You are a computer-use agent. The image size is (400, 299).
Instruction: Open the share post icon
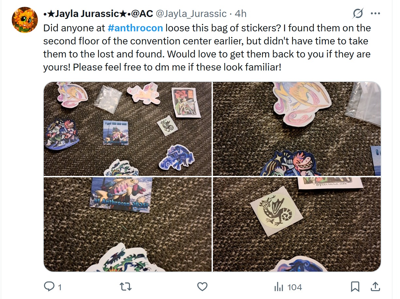(x=376, y=287)
